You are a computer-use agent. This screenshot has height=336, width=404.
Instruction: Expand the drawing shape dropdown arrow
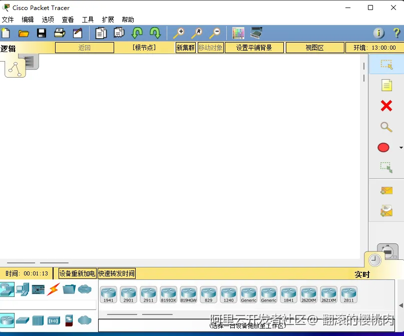coord(401,148)
